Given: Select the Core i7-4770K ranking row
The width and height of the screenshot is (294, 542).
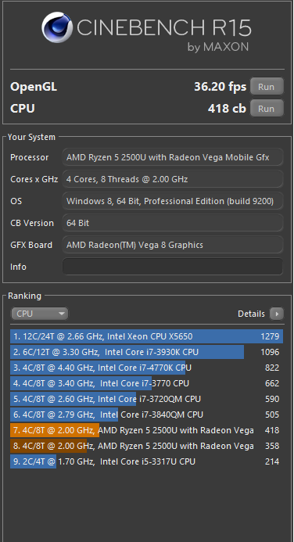Looking at the screenshot, I should [x=147, y=368].
